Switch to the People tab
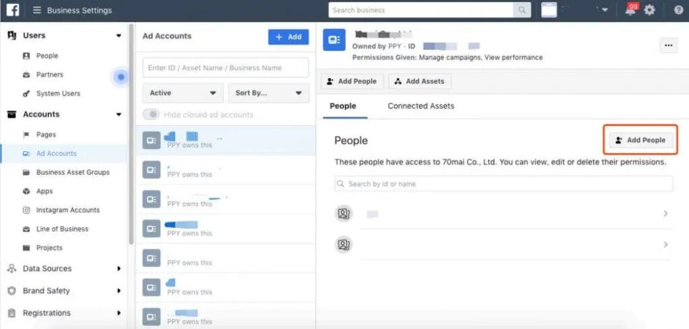 [343, 106]
